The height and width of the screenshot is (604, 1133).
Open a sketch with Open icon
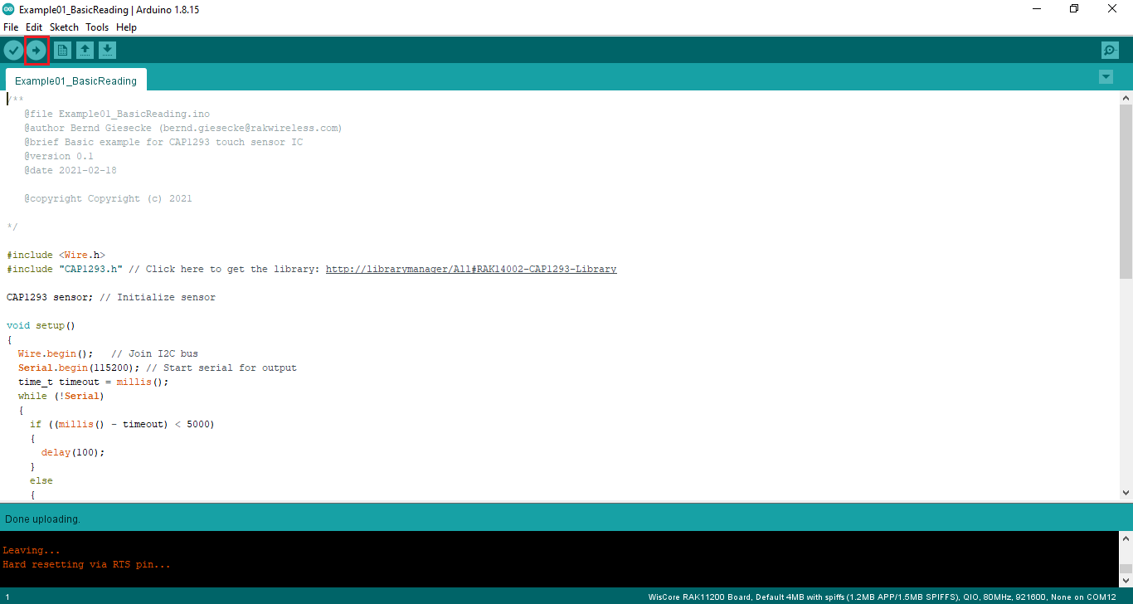85,51
